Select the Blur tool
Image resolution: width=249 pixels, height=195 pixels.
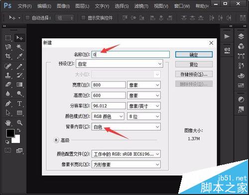tap(8, 94)
